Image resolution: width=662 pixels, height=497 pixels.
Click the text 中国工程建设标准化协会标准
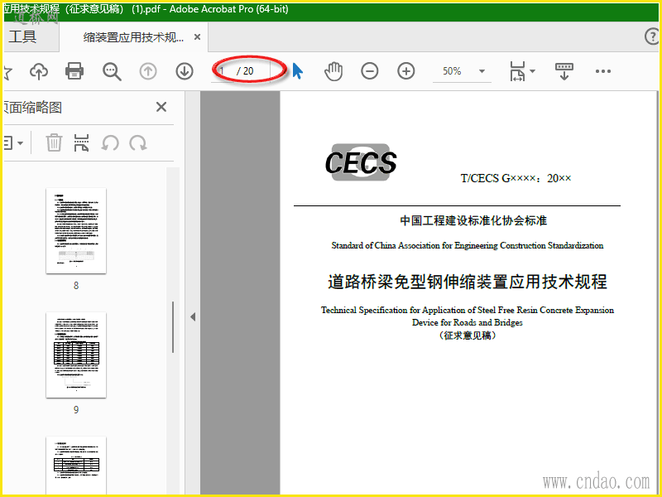[x=473, y=220]
